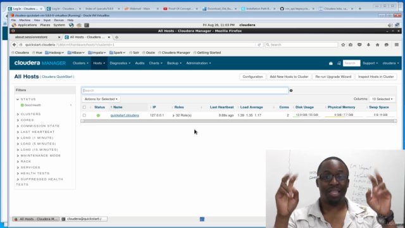This screenshot has height=228, width=405.
Task: Click the Physical Memory usage bar
Action: coord(344,115)
